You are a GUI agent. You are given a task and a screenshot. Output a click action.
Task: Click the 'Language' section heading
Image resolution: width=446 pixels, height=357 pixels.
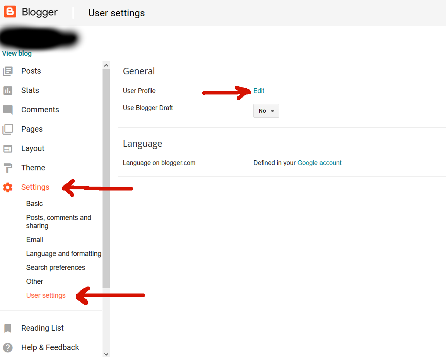pos(142,144)
